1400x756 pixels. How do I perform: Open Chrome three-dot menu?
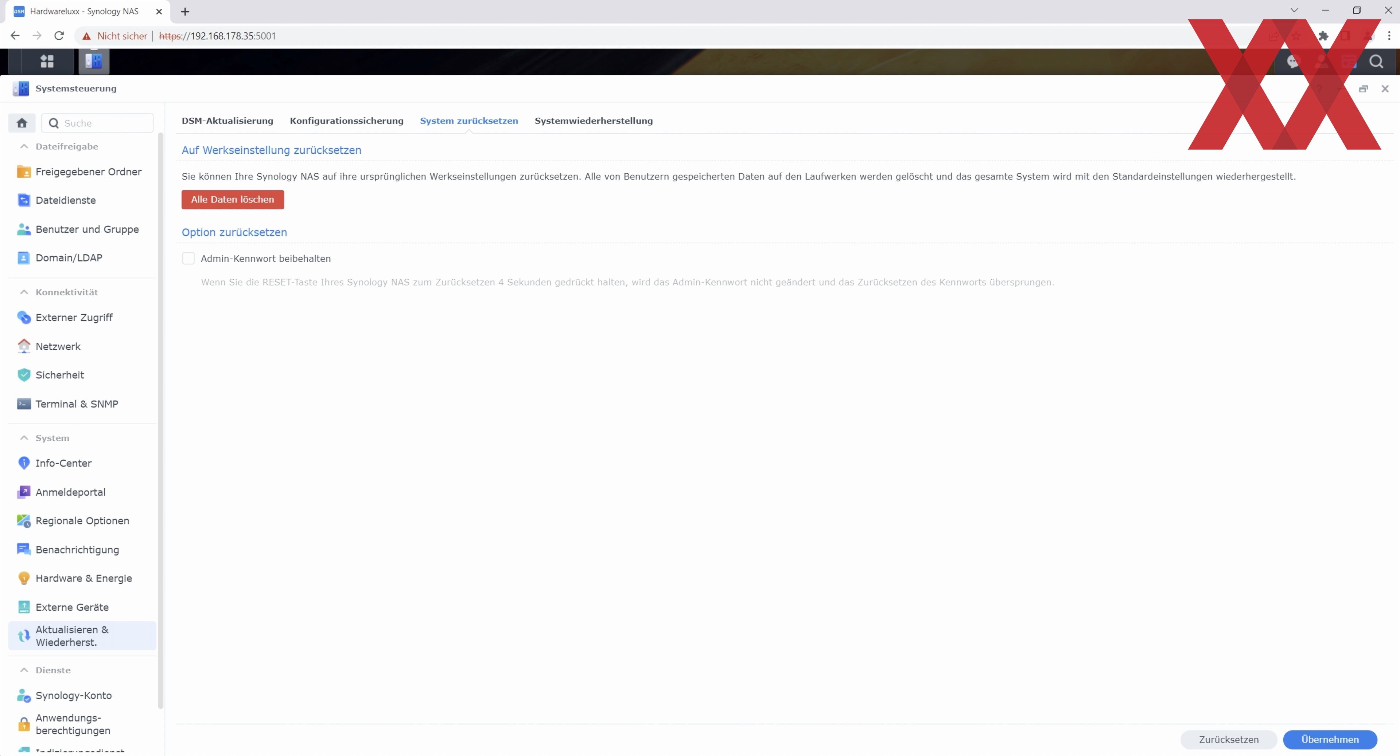click(x=1389, y=36)
